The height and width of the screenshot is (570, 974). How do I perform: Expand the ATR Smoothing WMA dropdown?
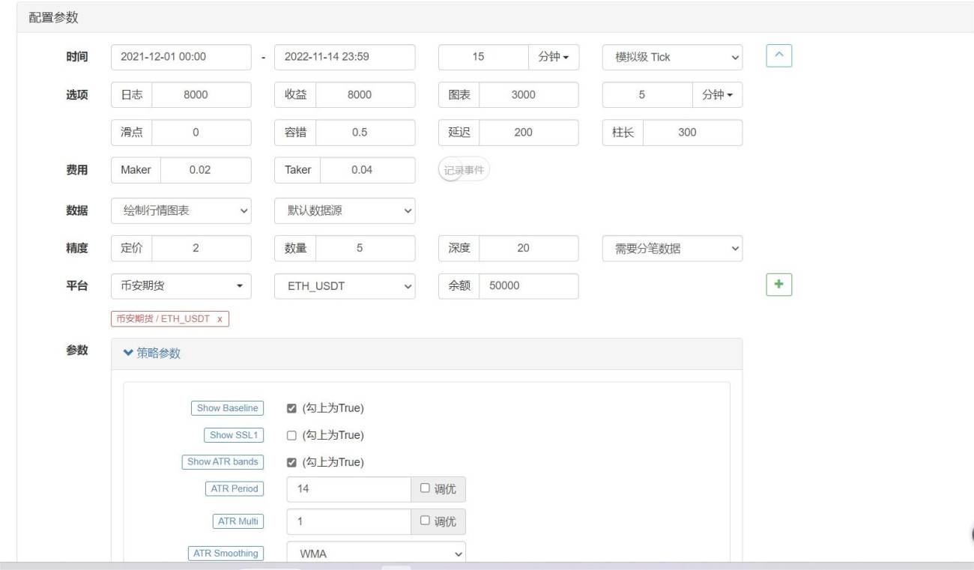[x=376, y=554]
